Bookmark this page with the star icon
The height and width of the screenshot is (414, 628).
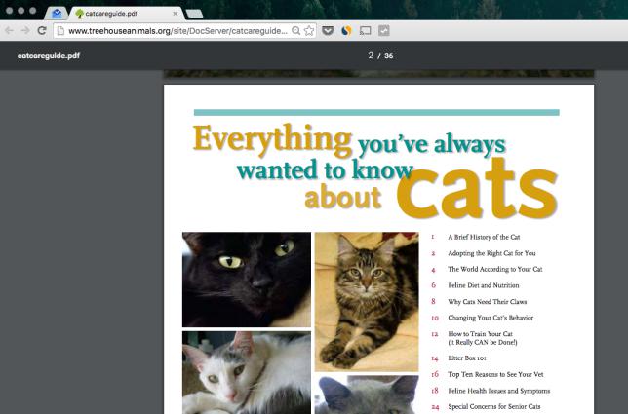(x=309, y=31)
